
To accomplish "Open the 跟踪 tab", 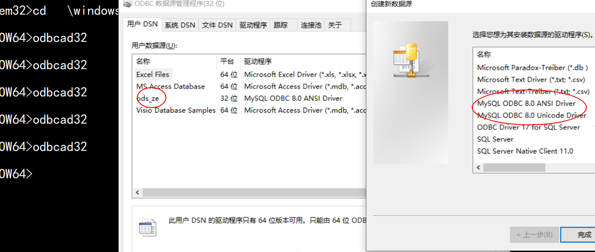I will [x=281, y=25].
